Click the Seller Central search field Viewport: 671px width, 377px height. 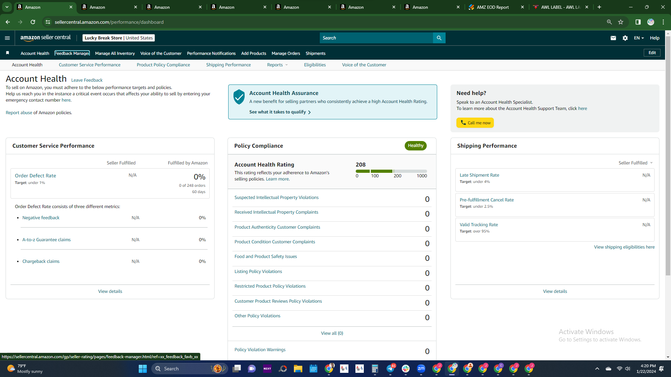[376, 38]
